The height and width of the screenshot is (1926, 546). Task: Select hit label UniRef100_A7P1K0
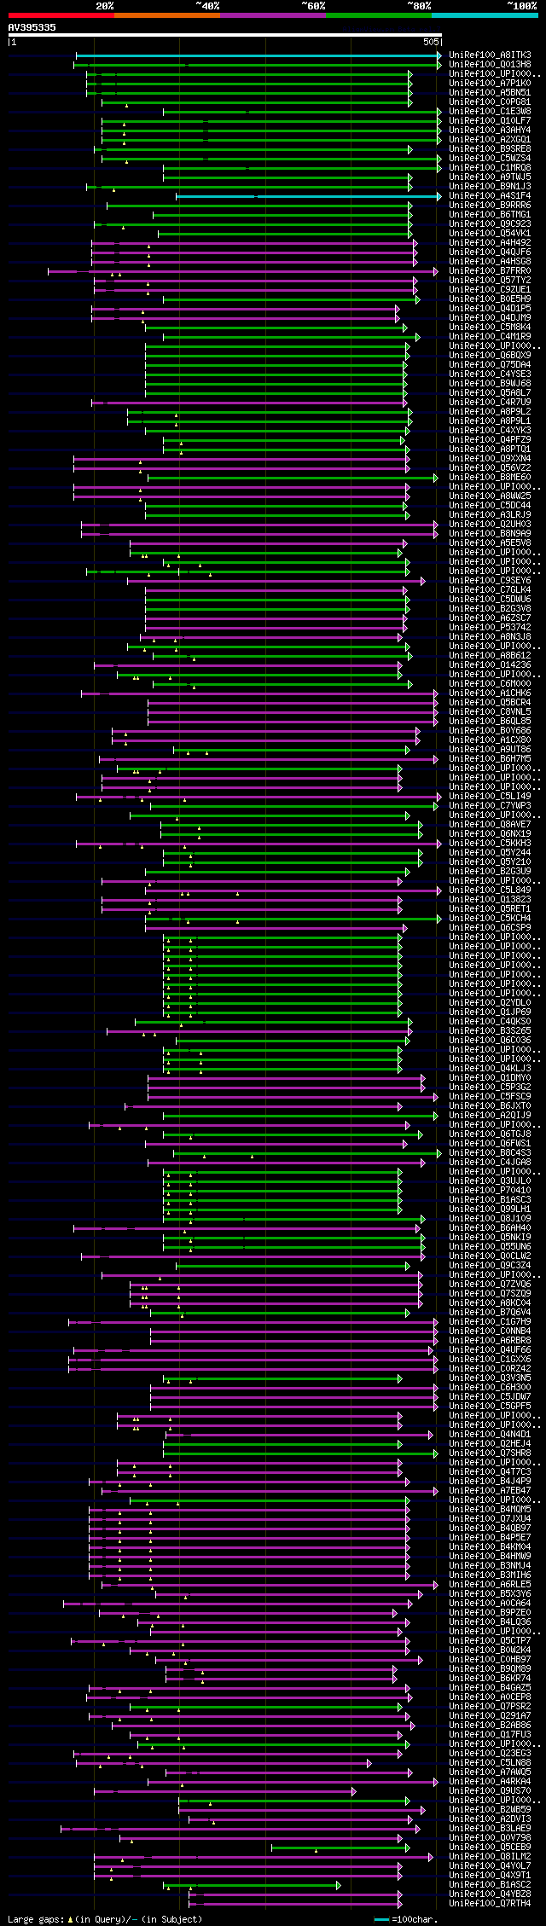490,84
